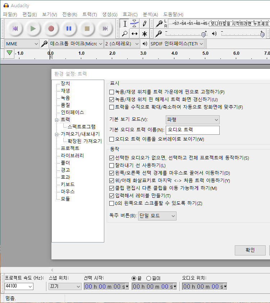The height and width of the screenshot is (303, 270).
Task: Collapse the 트랙 tree node expander
Action: tap(56, 120)
